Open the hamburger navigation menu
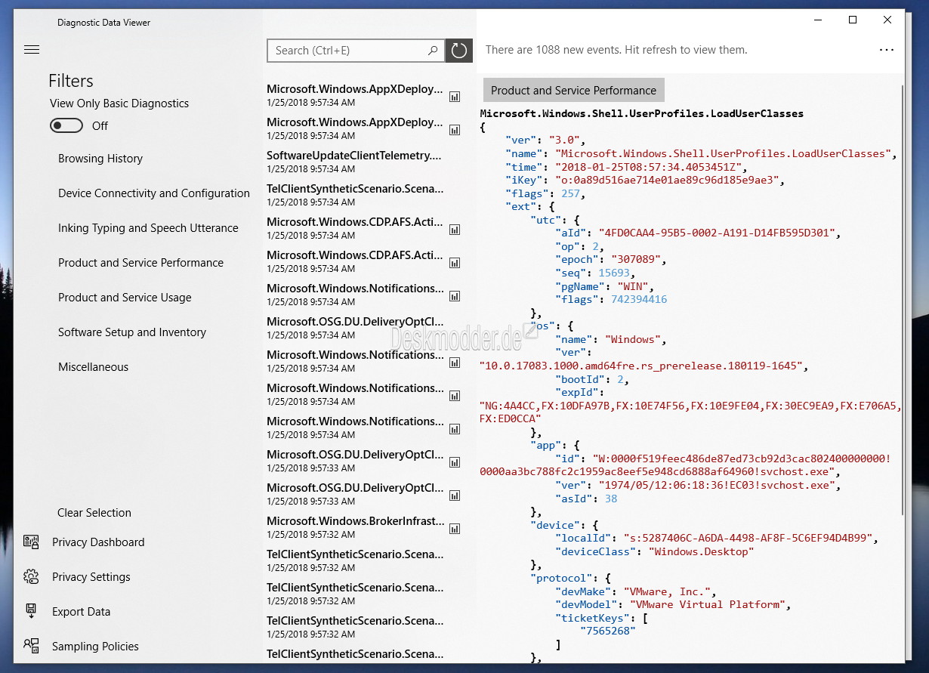929x673 pixels. click(32, 50)
